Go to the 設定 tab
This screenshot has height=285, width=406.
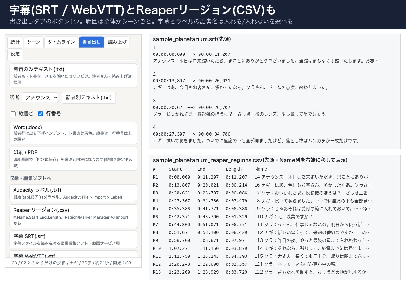(15, 54)
